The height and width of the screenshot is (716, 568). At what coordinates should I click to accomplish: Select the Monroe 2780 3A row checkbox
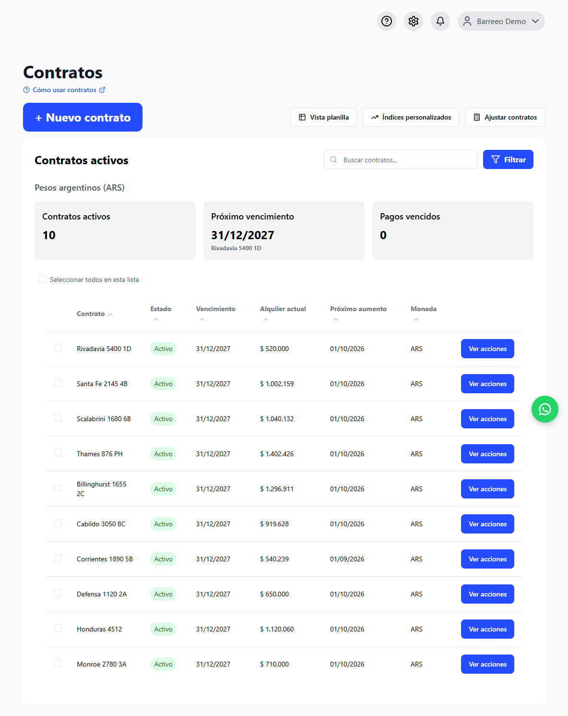58,663
